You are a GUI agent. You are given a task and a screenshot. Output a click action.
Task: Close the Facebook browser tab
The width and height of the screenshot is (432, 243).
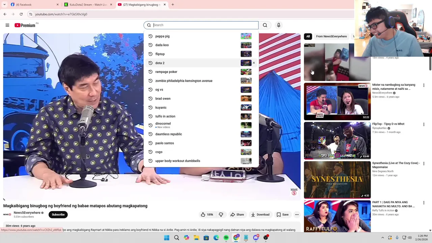coord(57,5)
